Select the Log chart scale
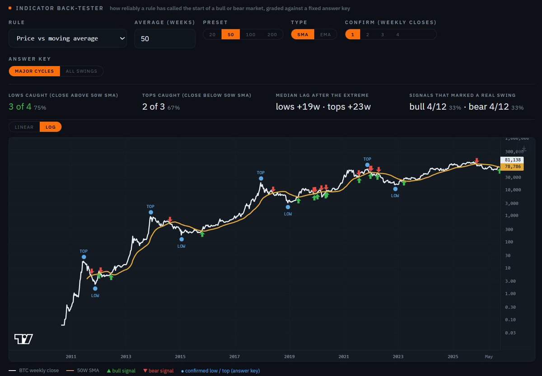The width and height of the screenshot is (542, 376). (x=51, y=127)
